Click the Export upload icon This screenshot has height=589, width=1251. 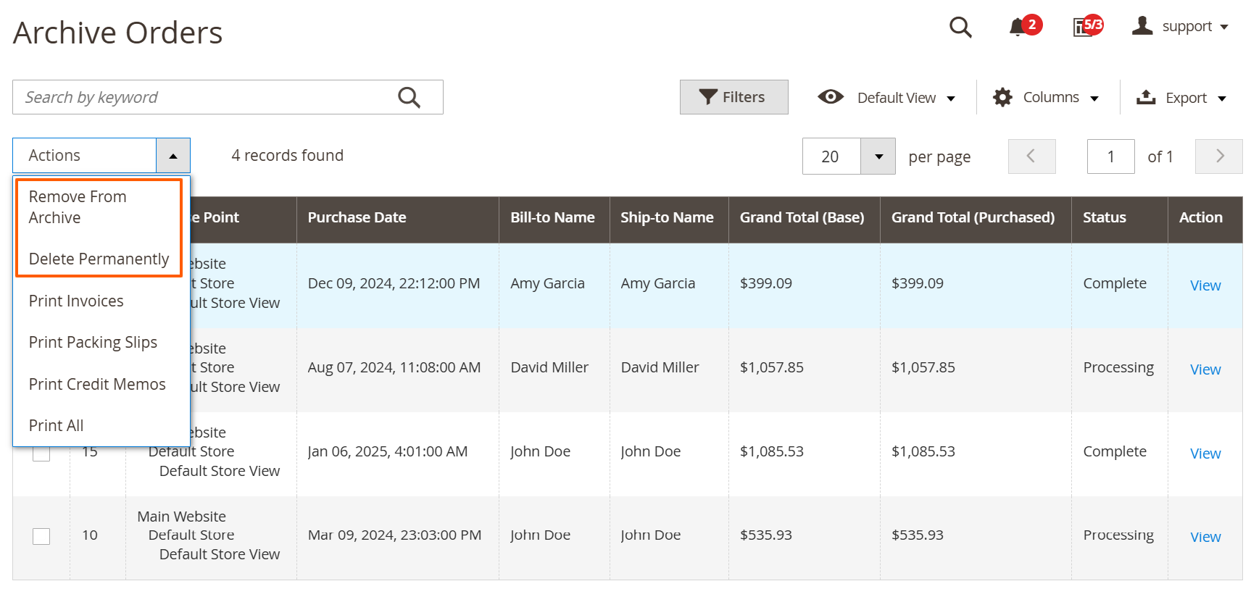coord(1146,97)
